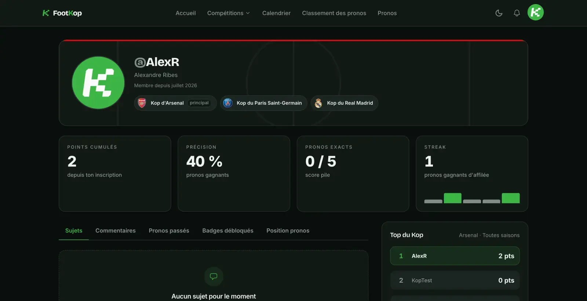Toggle dark mode with the moon icon
Image resolution: width=587 pixels, height=301 pixels.
[499, 13]
